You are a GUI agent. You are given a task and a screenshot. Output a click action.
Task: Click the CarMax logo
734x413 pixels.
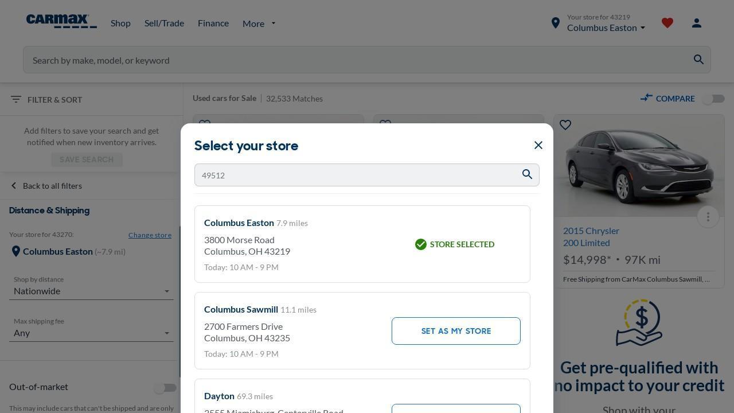point(61,22)
